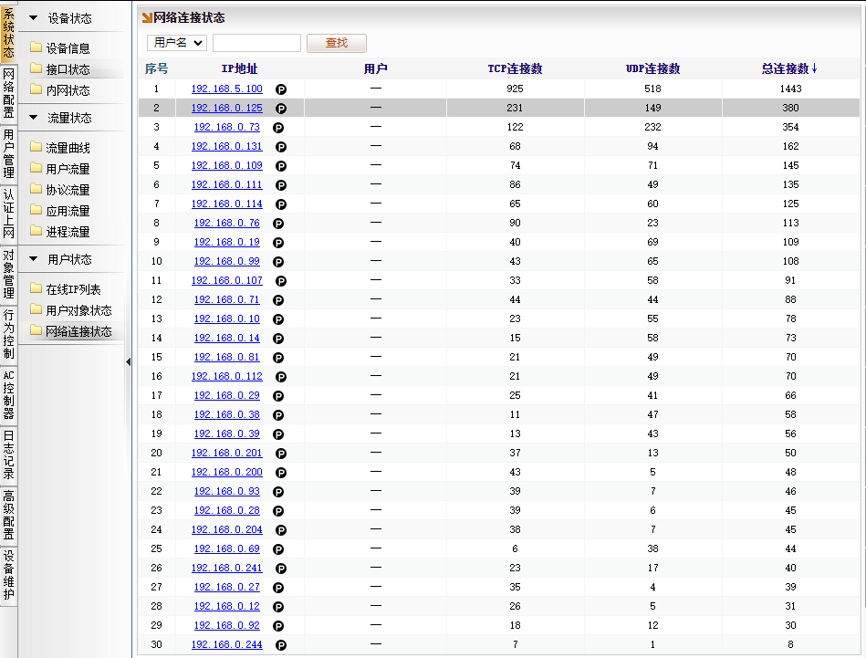Image resolution: width=866 pixels, height=658 pixels.
Task: Click the folder icon beside 设备信息
Action: pos(37,48)
